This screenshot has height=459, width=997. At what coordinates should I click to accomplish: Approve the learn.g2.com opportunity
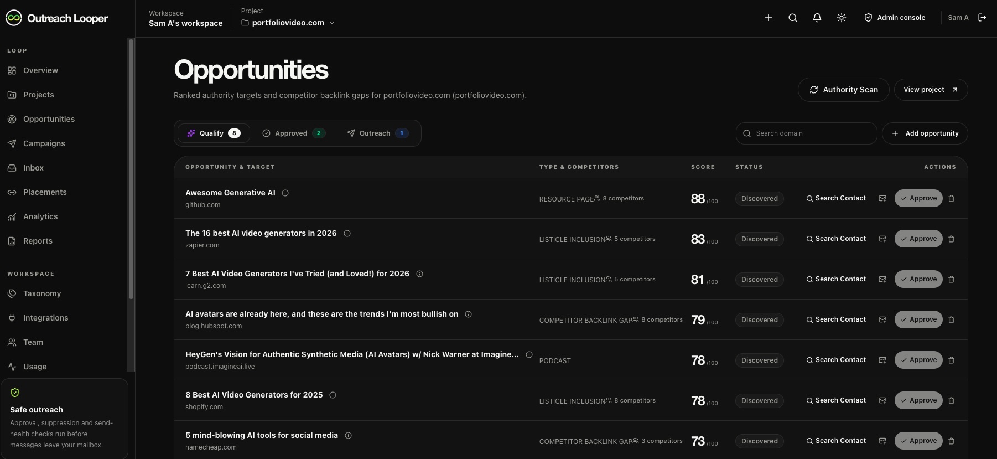point(918,279)
